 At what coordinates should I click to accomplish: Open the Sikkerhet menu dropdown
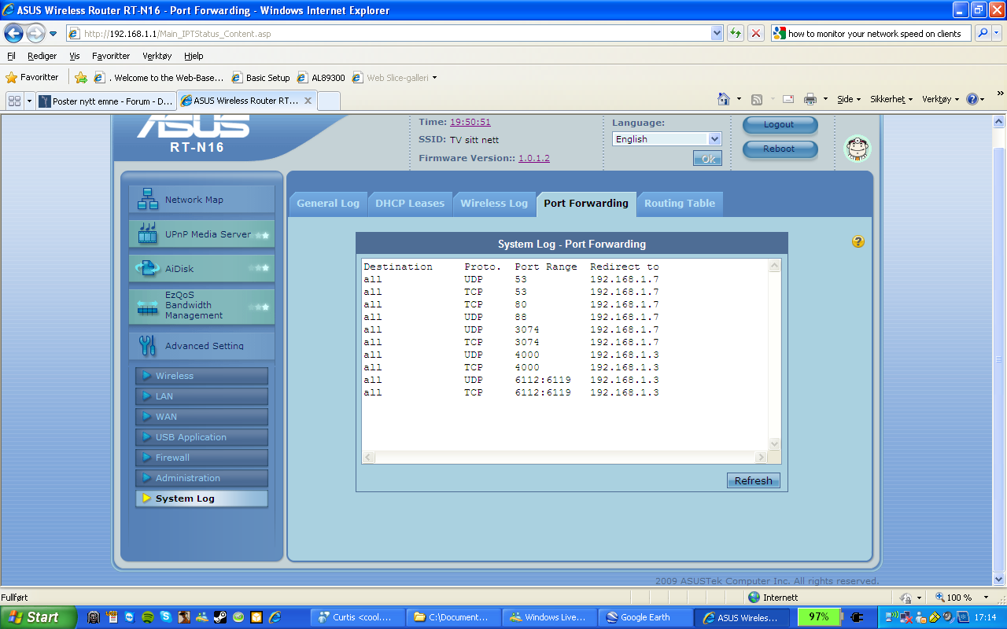point(891,99)
